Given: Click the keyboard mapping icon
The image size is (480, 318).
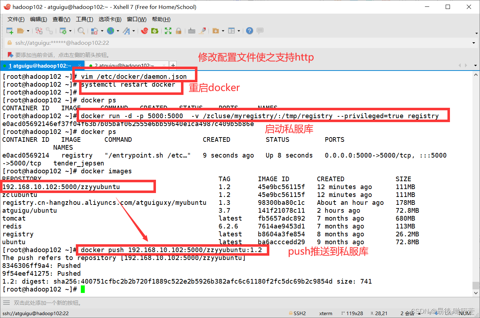Looking at the screenshot, I should (x=192, y=31).
